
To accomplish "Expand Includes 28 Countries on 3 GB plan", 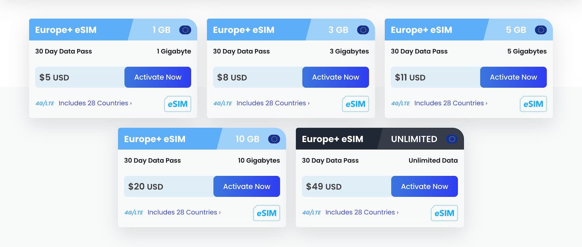I will [273, 103].
